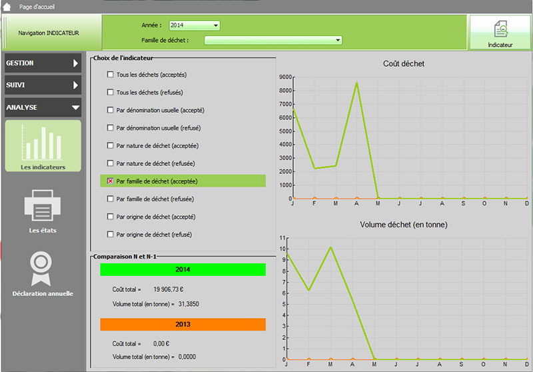Viewport: 533px width, 372px height.
Task: Click the Volume déchet (en tonne) chart title
Action: click(404, 225)
